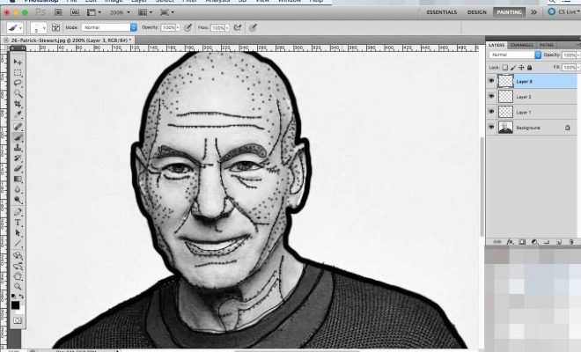
Task: Open the brush size preset picker
Action: [39, 28]
